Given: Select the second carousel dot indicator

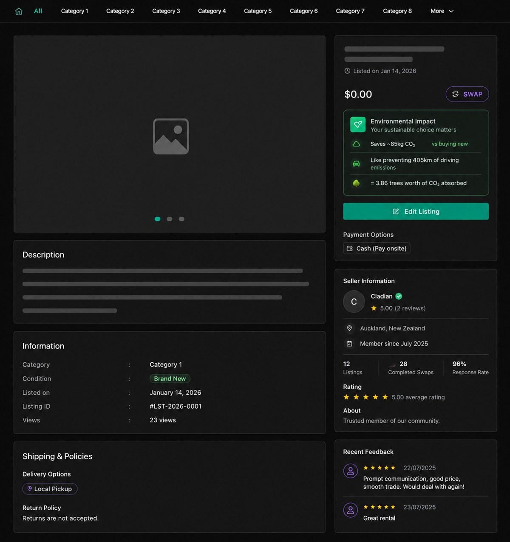Looking at the screenshot, I should pos(170,219).
